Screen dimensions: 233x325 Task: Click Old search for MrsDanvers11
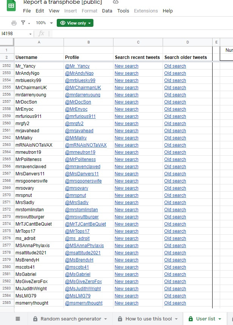coord(175,174)
